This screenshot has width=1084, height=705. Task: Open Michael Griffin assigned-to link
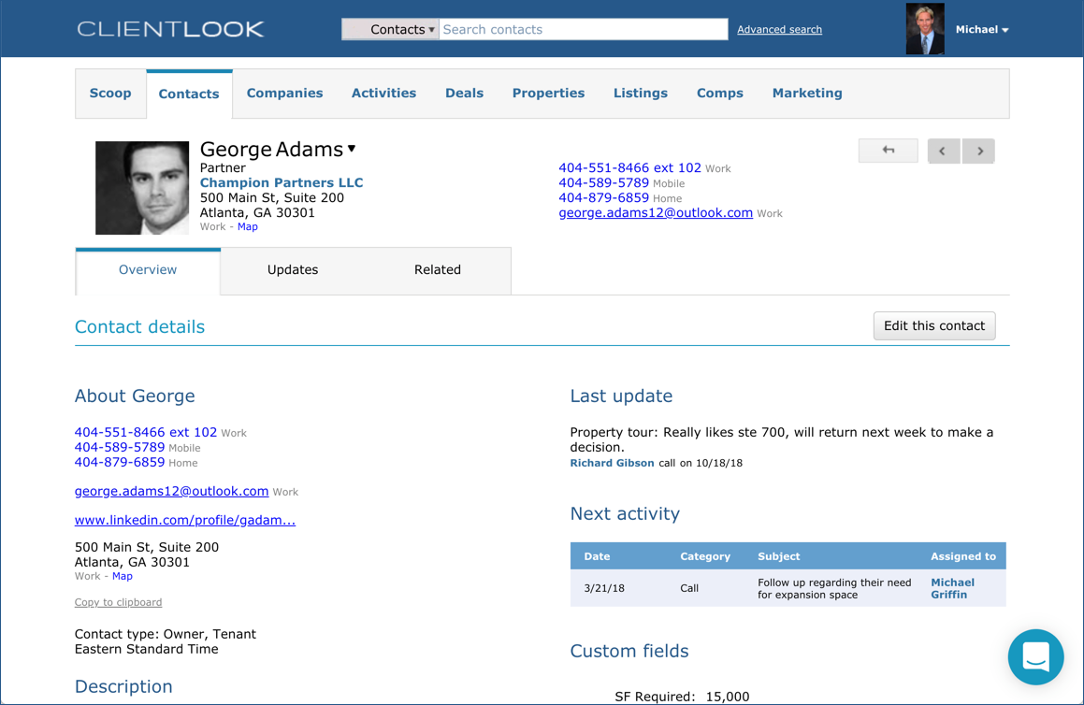pos(953,588)
